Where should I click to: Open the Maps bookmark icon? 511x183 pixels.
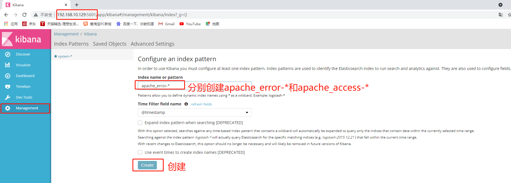tap(208, 24)
